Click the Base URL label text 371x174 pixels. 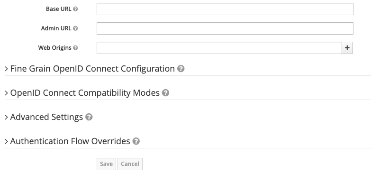(58, 9)
